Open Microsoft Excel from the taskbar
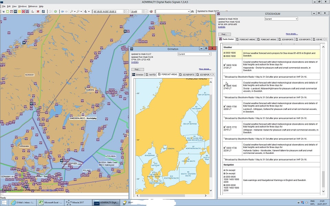Image resolution: width=330 pixels, height=206 pixels. click(x=51, y=203)
